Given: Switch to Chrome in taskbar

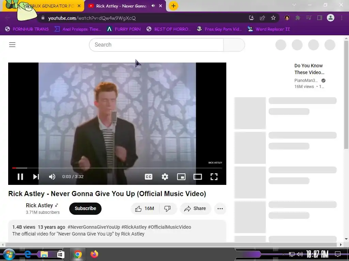Looking at the screenshot, I should click(77, 254).
